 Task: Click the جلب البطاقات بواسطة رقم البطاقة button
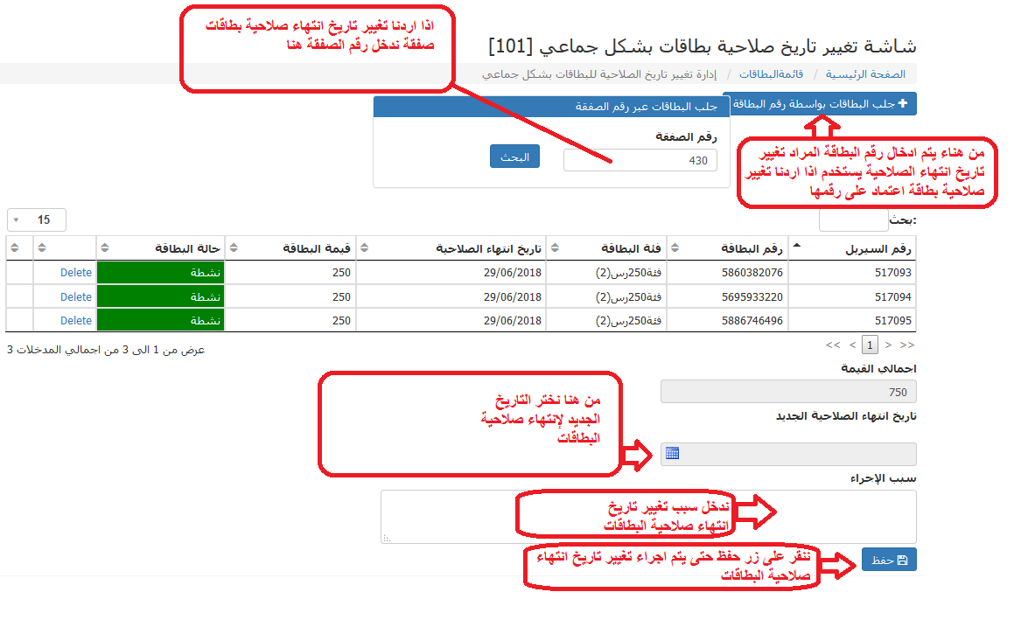coord(820,104)
